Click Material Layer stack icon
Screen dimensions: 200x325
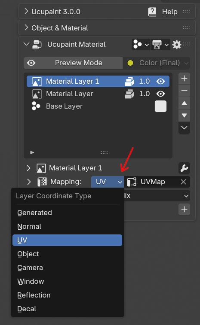(x=129, y=94)
